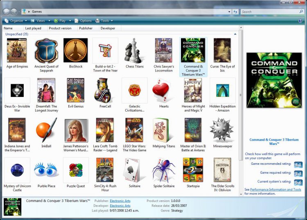Go forward with the Forward button
Image resolution: width=307 pixels, height=220 pixels.
coord(14,12)
